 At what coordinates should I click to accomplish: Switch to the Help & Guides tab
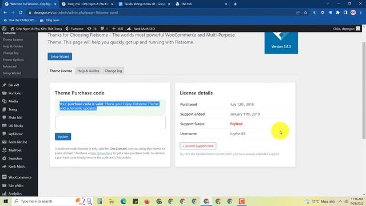click(x=88, y=71)
